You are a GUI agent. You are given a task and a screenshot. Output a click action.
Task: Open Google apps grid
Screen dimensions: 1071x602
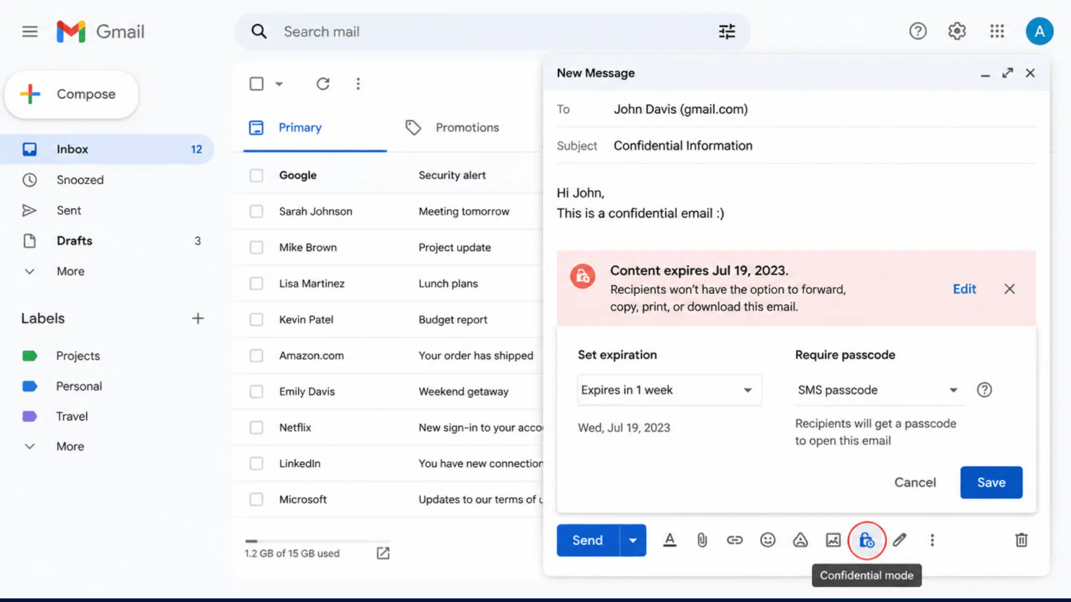pos(997,31)
